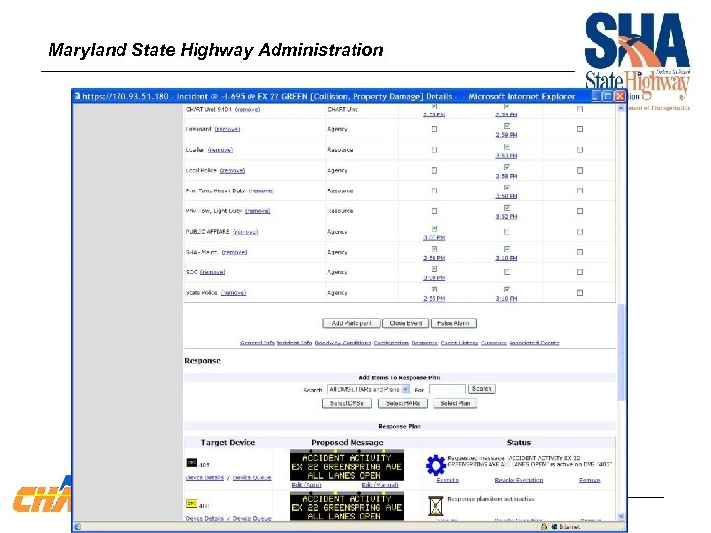Minimize the Internet Explorer window

596,96
